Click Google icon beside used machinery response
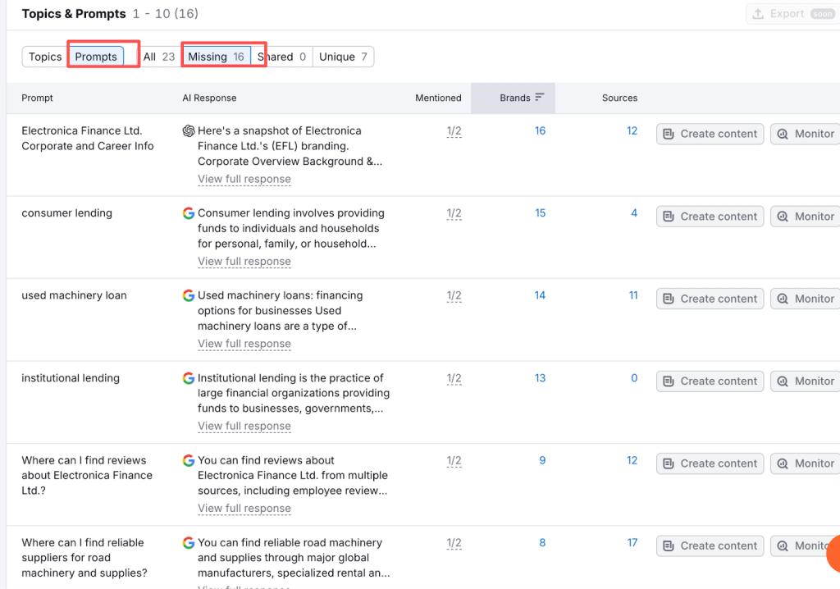Viewport: 840px width, 589px height. coord(189,296)
